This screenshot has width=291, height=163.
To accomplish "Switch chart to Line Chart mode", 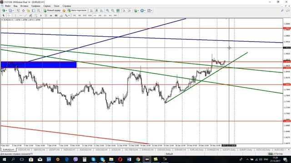I will point(101,10).
